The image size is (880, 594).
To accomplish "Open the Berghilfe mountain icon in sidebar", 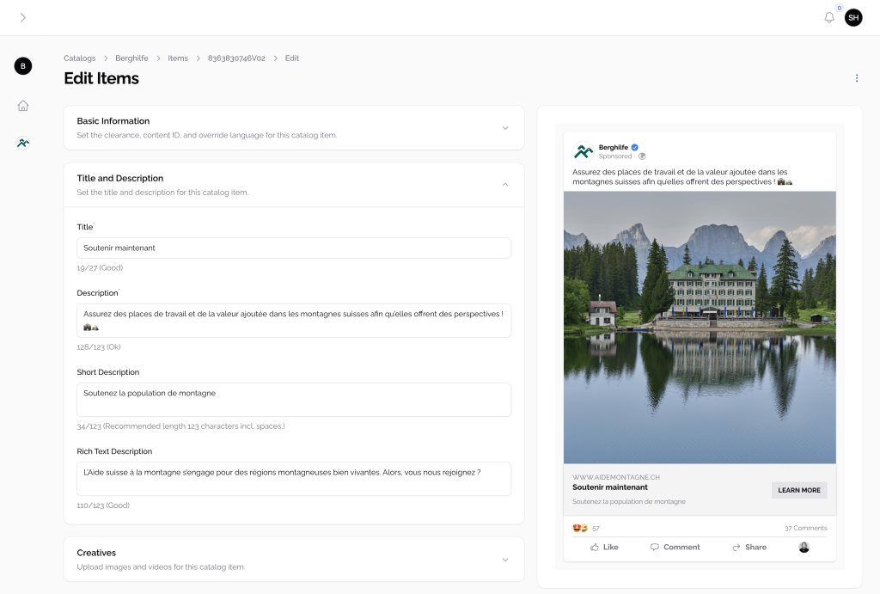I will (23, 144).
